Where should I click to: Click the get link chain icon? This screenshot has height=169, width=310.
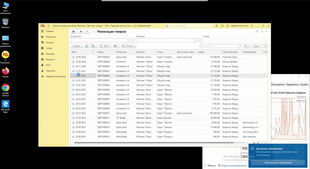pos(257,31)
